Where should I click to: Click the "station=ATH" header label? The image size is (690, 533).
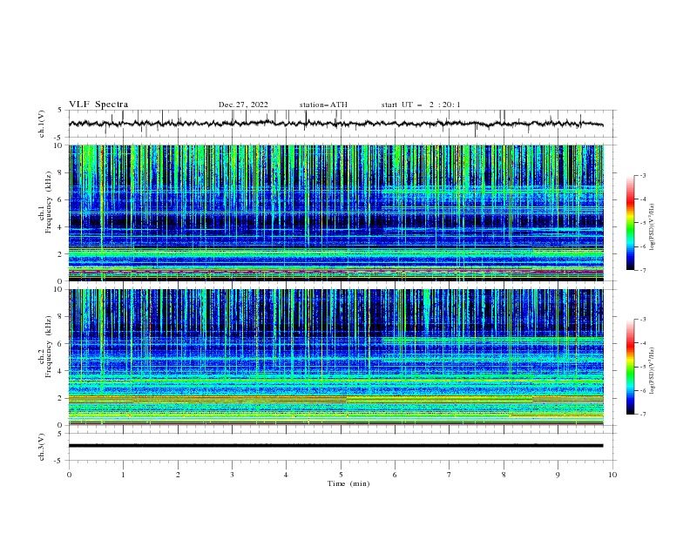pos(323,105)
